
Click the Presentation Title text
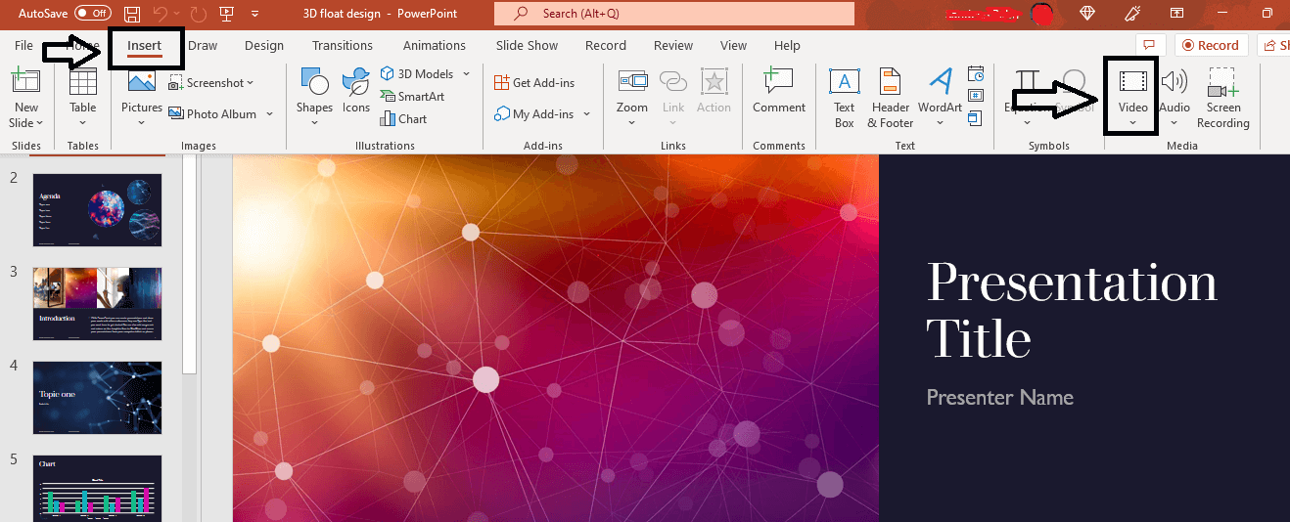[1072, 311]
